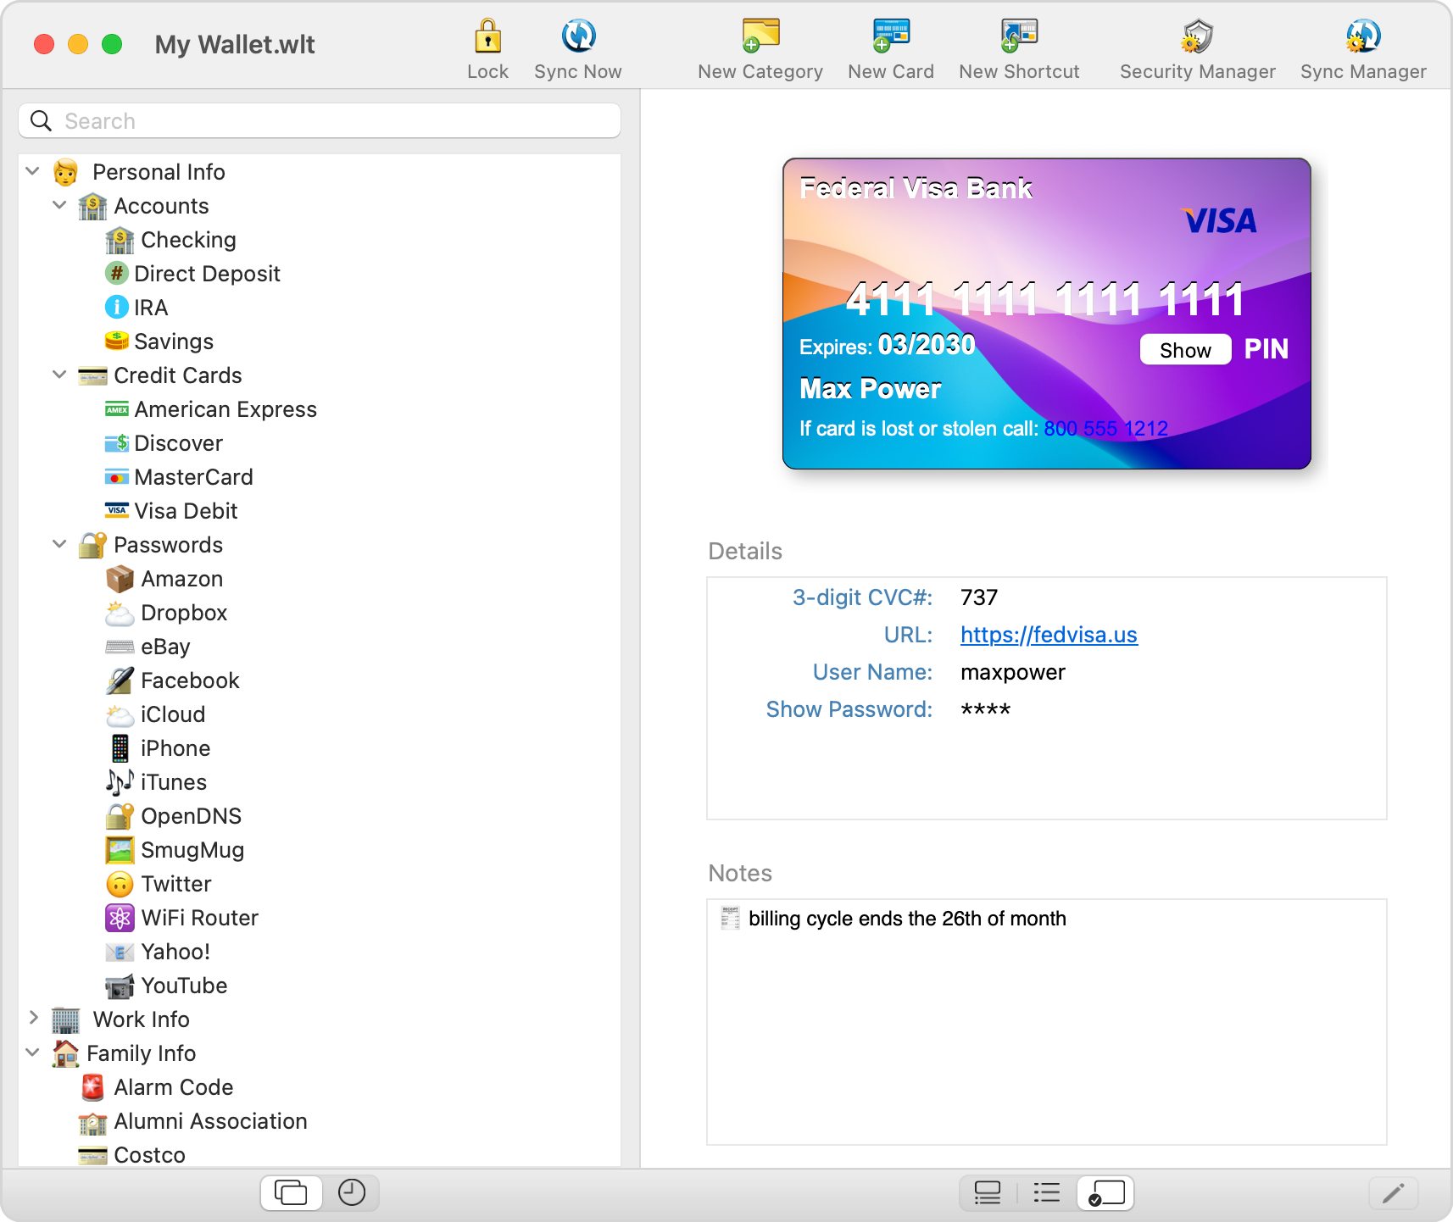Call the 800 555 1212 lost card number
The image size is (1453, 1222).
[1105, 429]
